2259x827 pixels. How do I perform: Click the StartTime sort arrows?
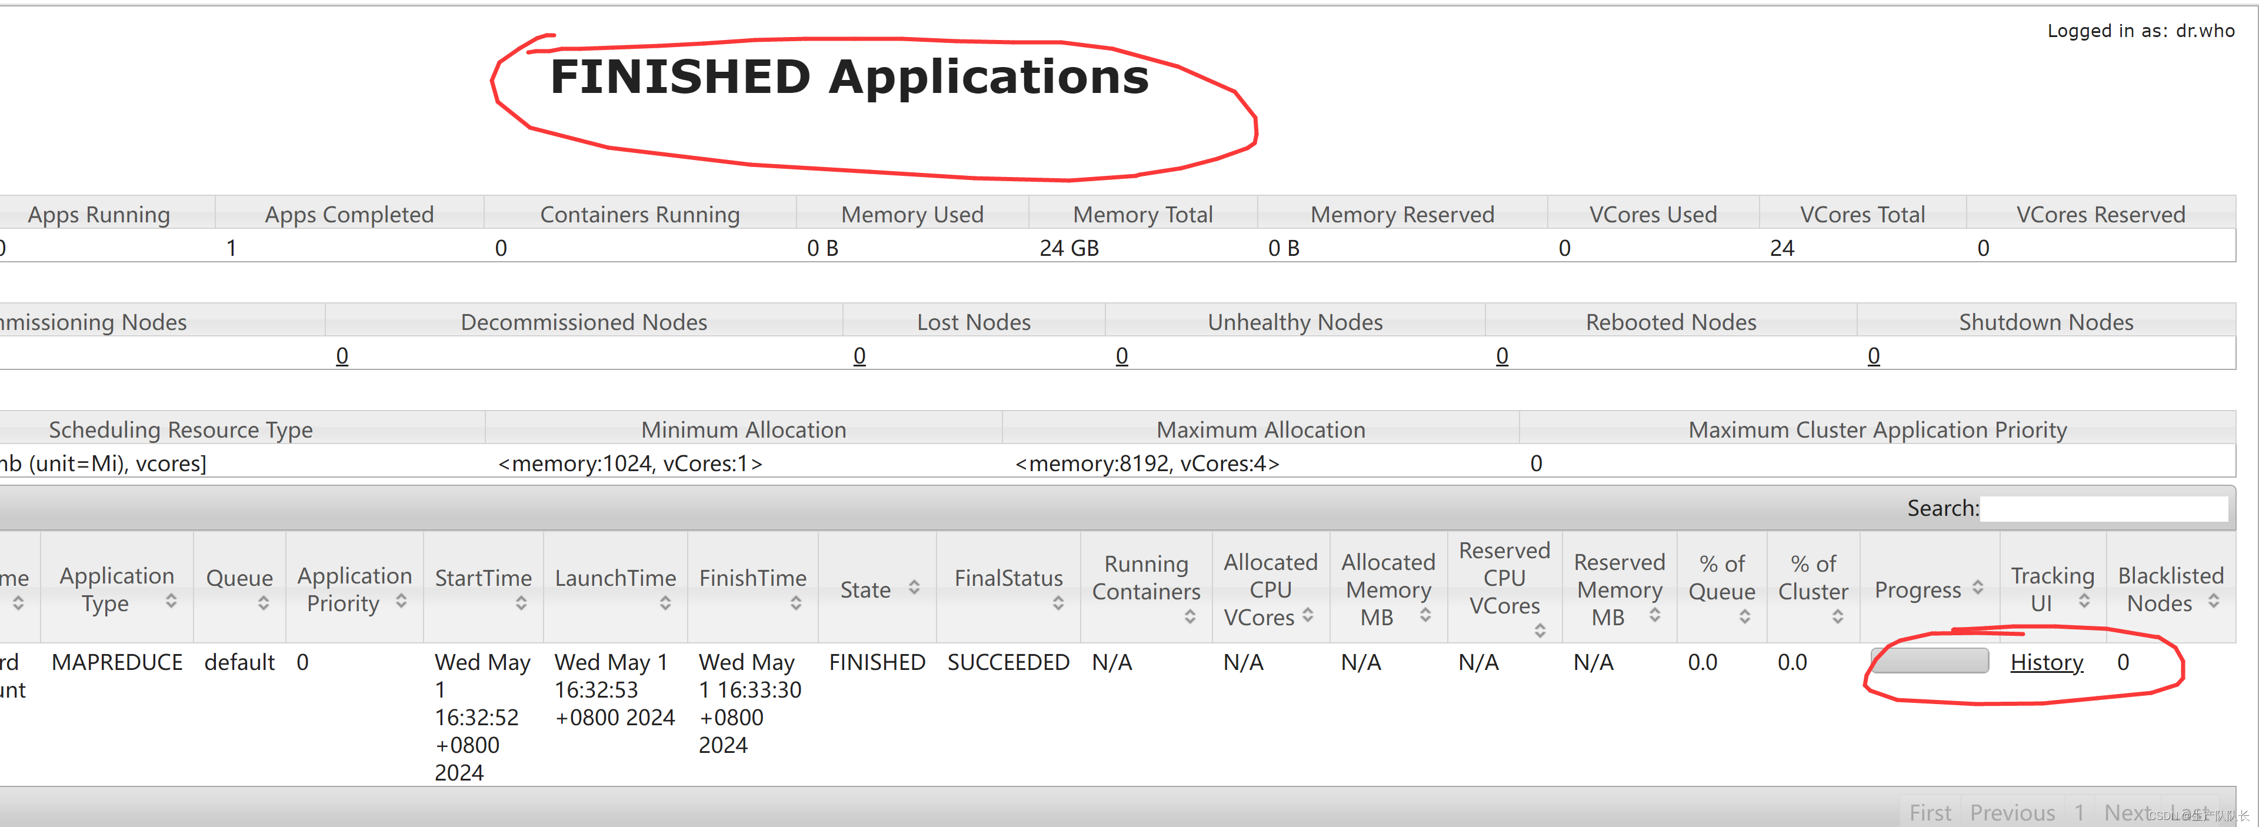click(521, 603)
